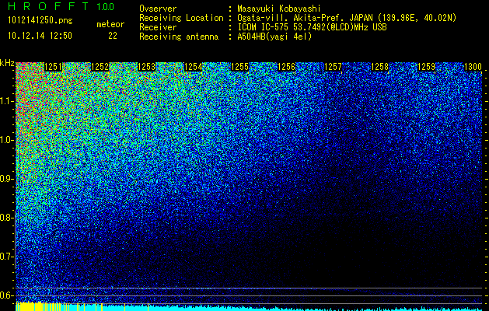Click the filename 1012141250.png
The image size is (489, 311).
point(40,20)
